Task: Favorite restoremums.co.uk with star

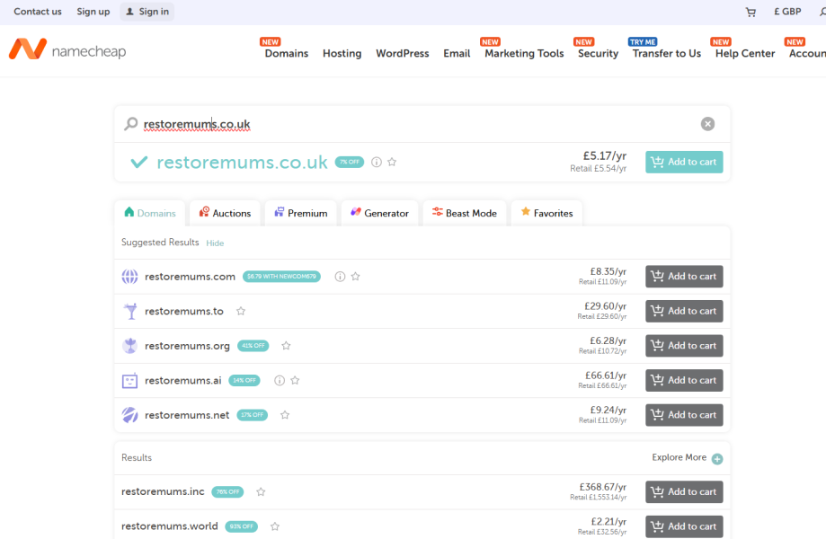Action: pyautogui.click(x=392, y=162)
